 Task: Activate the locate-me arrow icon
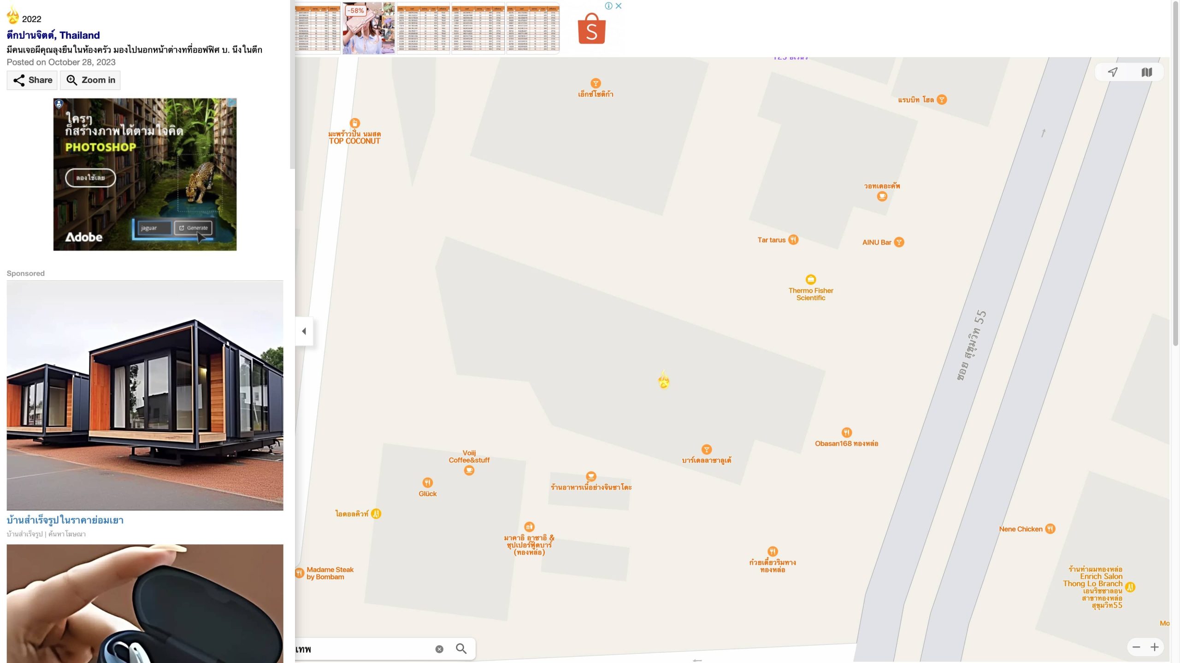coord(1113,72)
